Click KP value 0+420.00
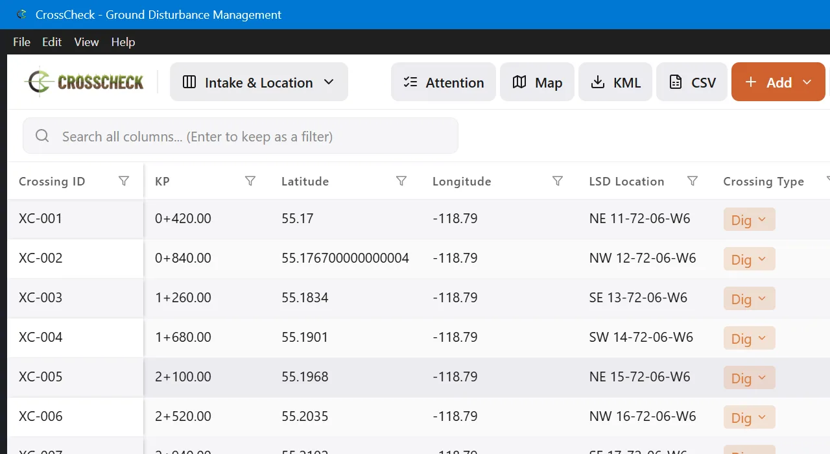The width and height of the screenshot is (830, 454). [183, 219]
